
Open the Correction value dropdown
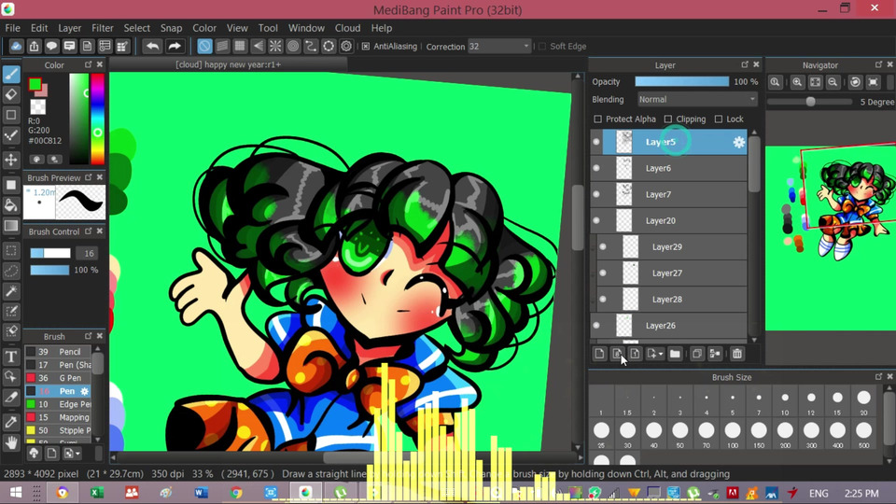pos(526,46)
